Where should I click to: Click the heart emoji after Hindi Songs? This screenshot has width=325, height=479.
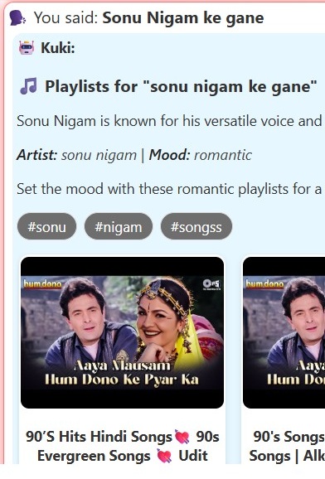coord(182,437)
